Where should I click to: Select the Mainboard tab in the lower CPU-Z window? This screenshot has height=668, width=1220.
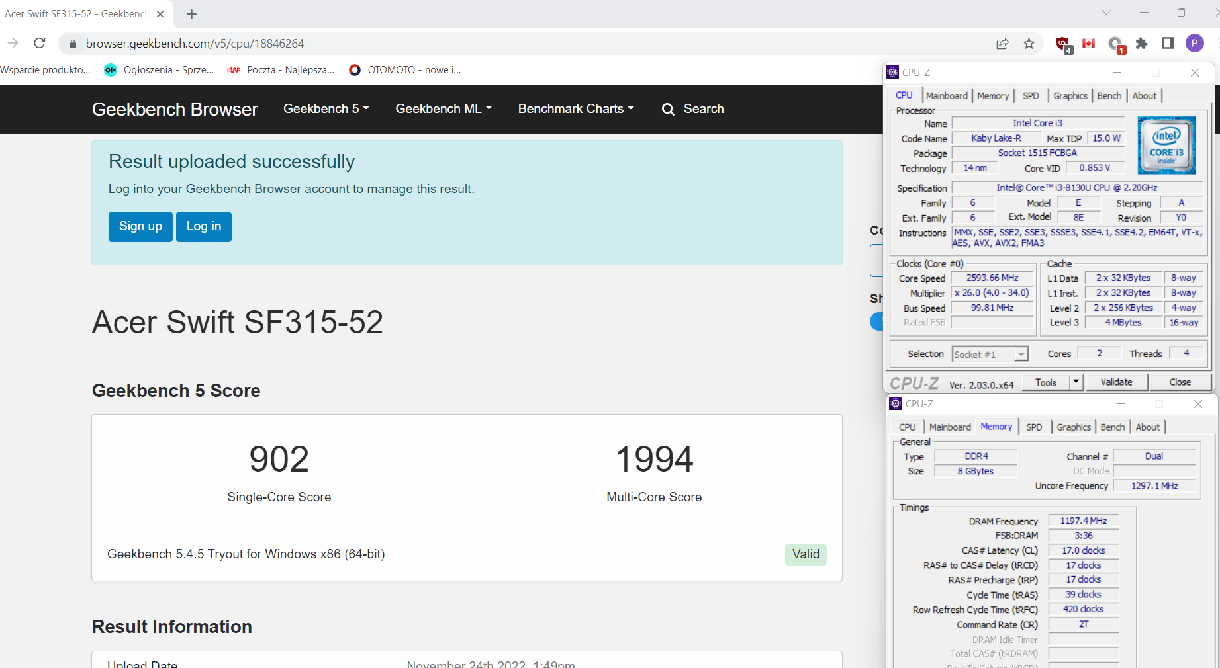[x=950, y=427]
